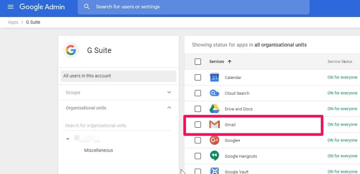
Task: Click the Service Status column header
Action: [340, 62]
